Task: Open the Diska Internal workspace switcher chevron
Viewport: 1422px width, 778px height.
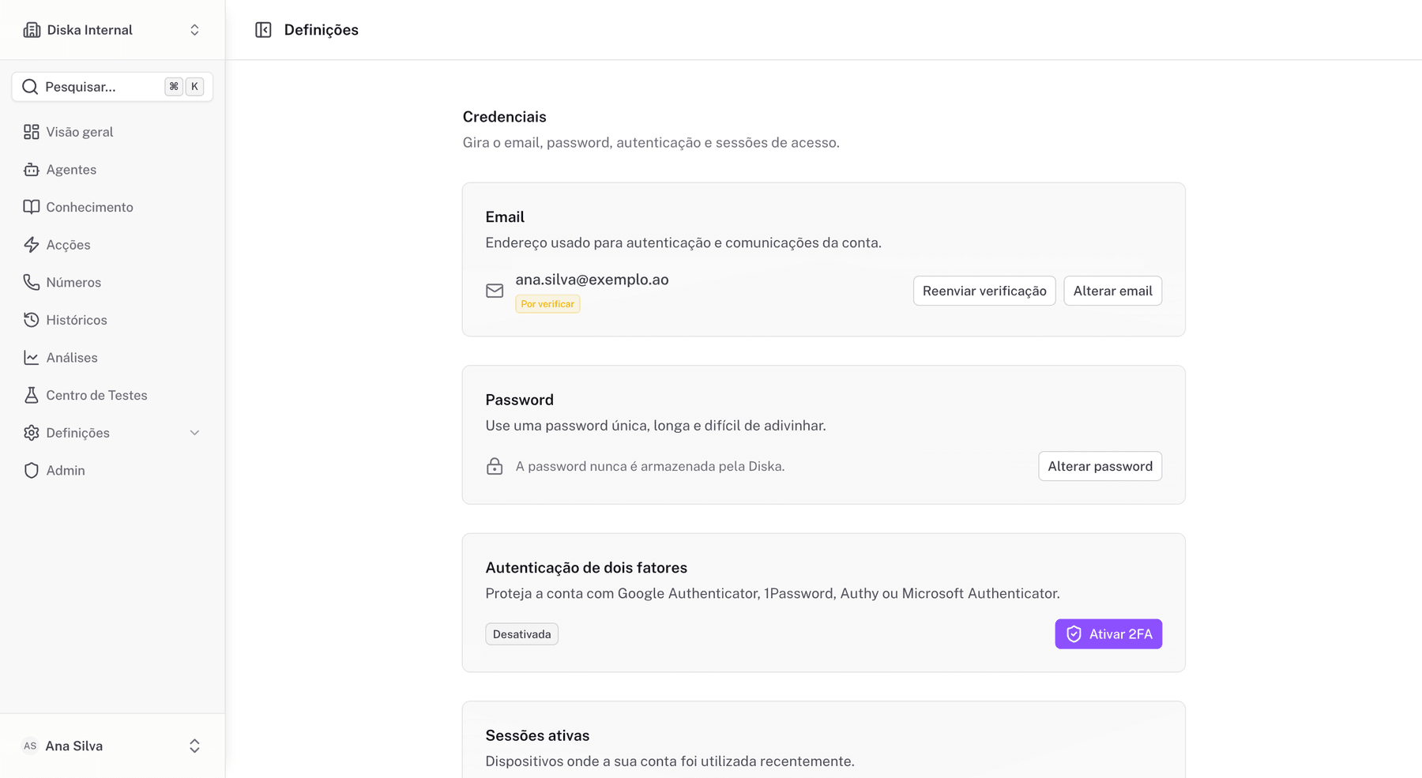Action: (x=194, y=30)
